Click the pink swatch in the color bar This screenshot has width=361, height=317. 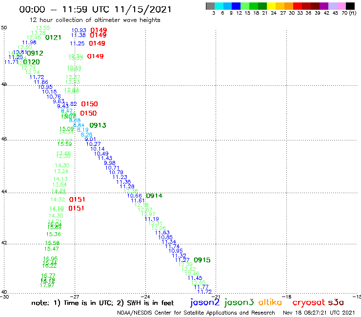click(x=341, y=6)
